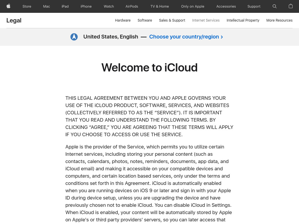Open the More Resources tab
Screen dimensions: 299x224
point(279,20)
